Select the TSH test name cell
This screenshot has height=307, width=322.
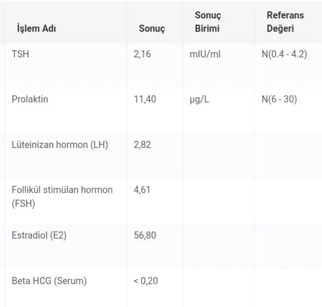click(20, 54)
